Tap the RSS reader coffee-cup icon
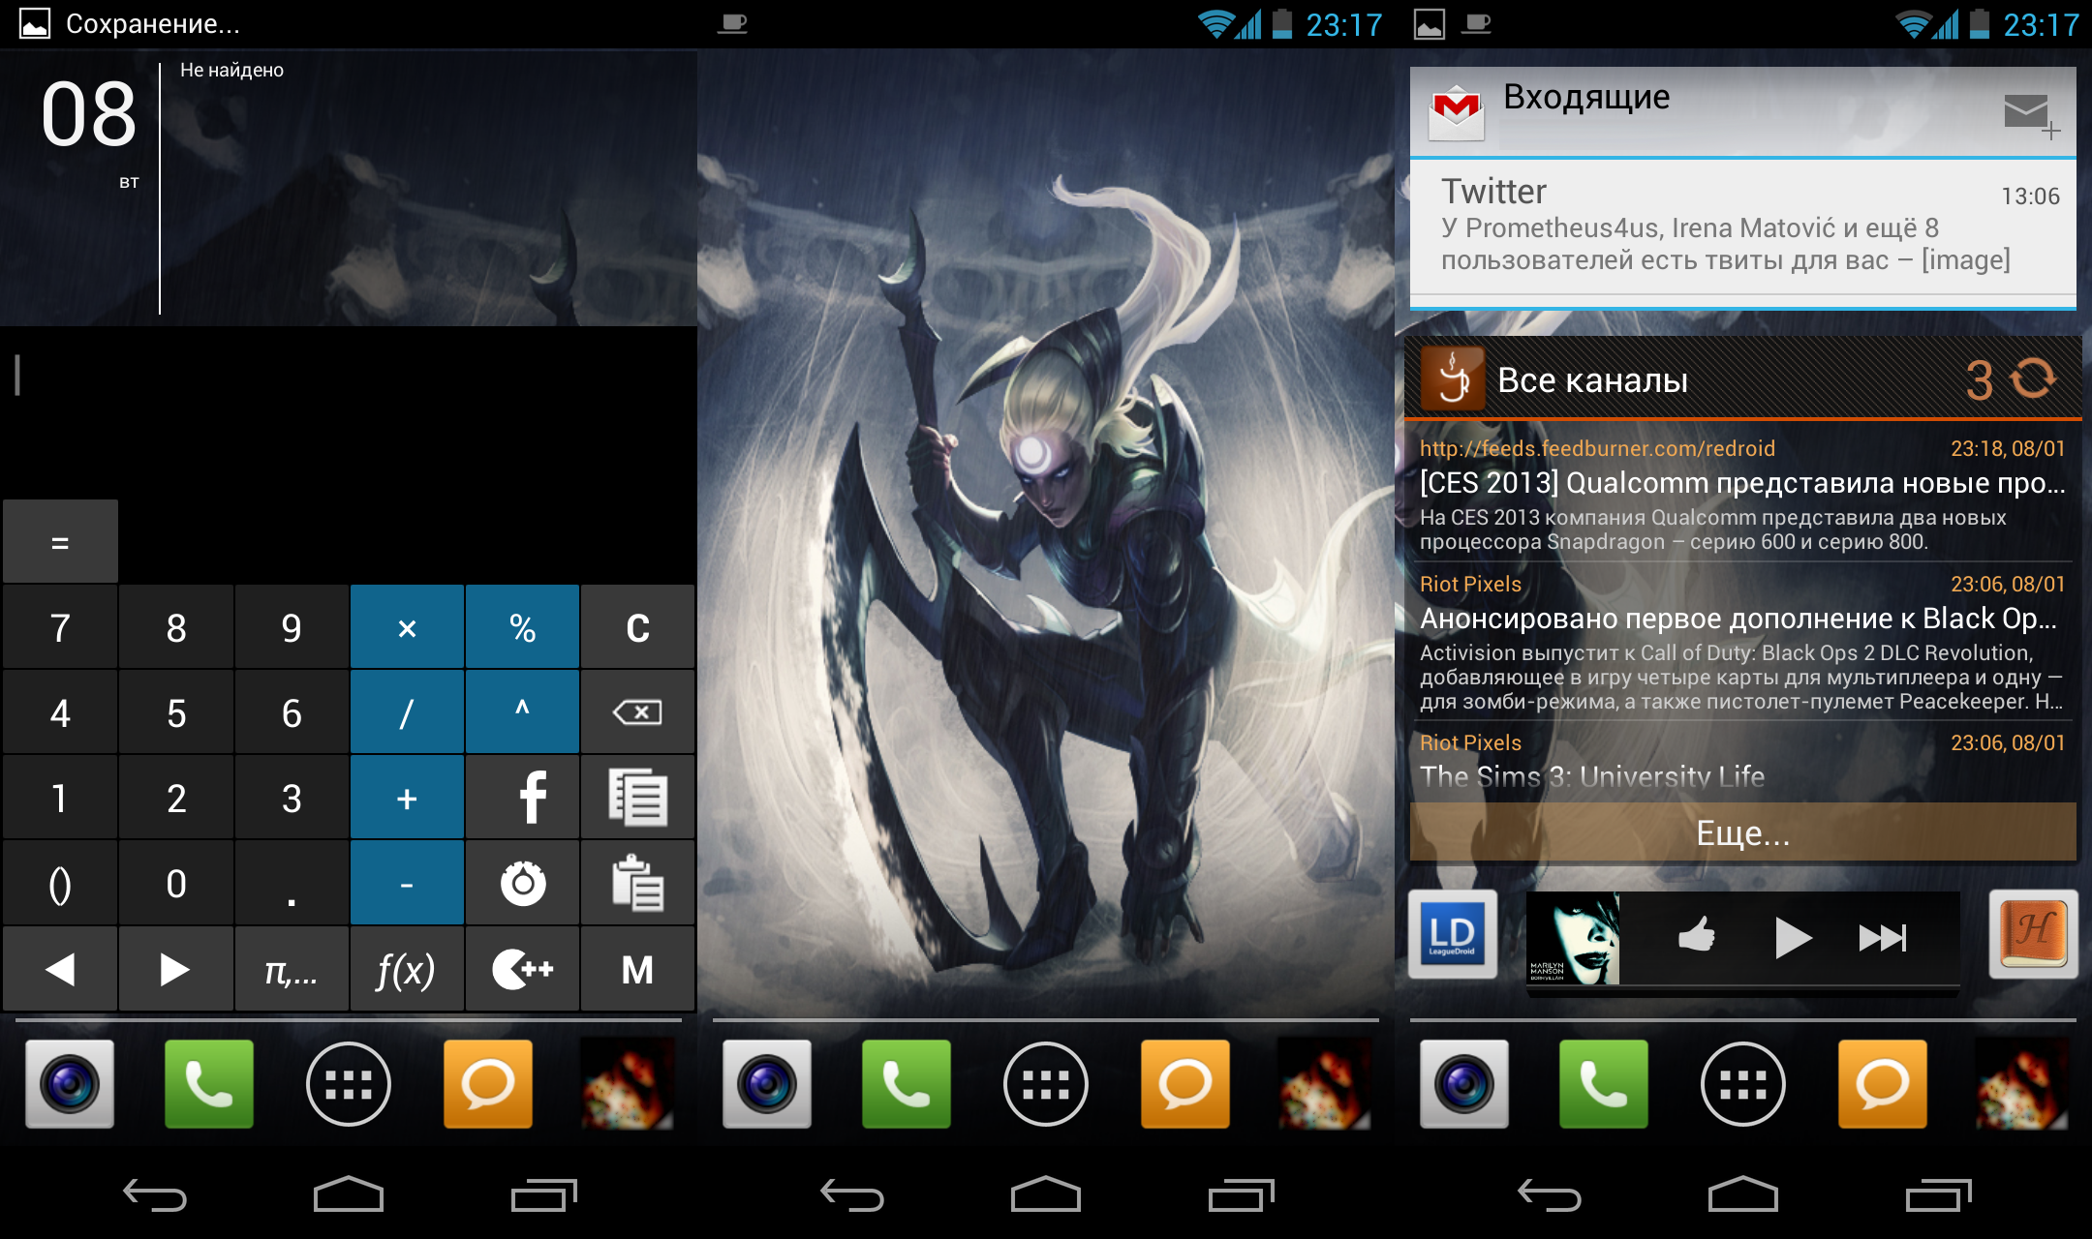Screen dimensions: 2092x1239 pyautogui.click(x=1452, y=378)
